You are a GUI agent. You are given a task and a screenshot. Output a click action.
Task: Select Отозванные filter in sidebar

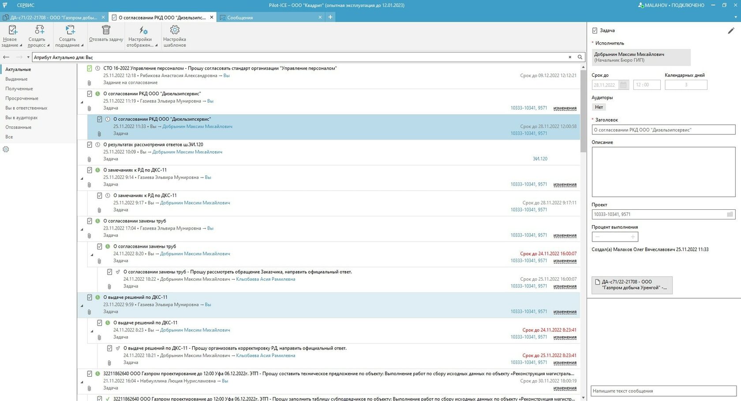[18, 127]
